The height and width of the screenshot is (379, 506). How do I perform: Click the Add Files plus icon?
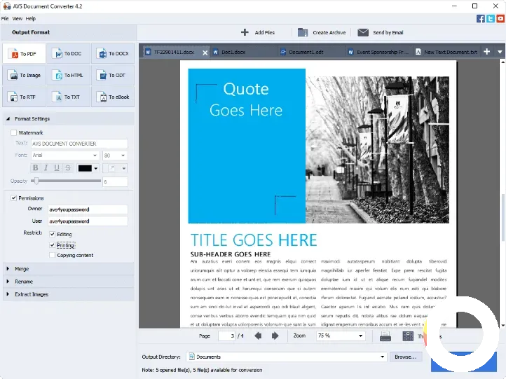[x=245, y=32]
